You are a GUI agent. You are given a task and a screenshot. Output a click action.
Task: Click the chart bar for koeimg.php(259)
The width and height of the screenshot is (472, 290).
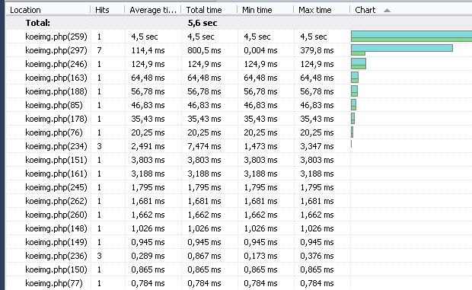(x=412, y=36)
